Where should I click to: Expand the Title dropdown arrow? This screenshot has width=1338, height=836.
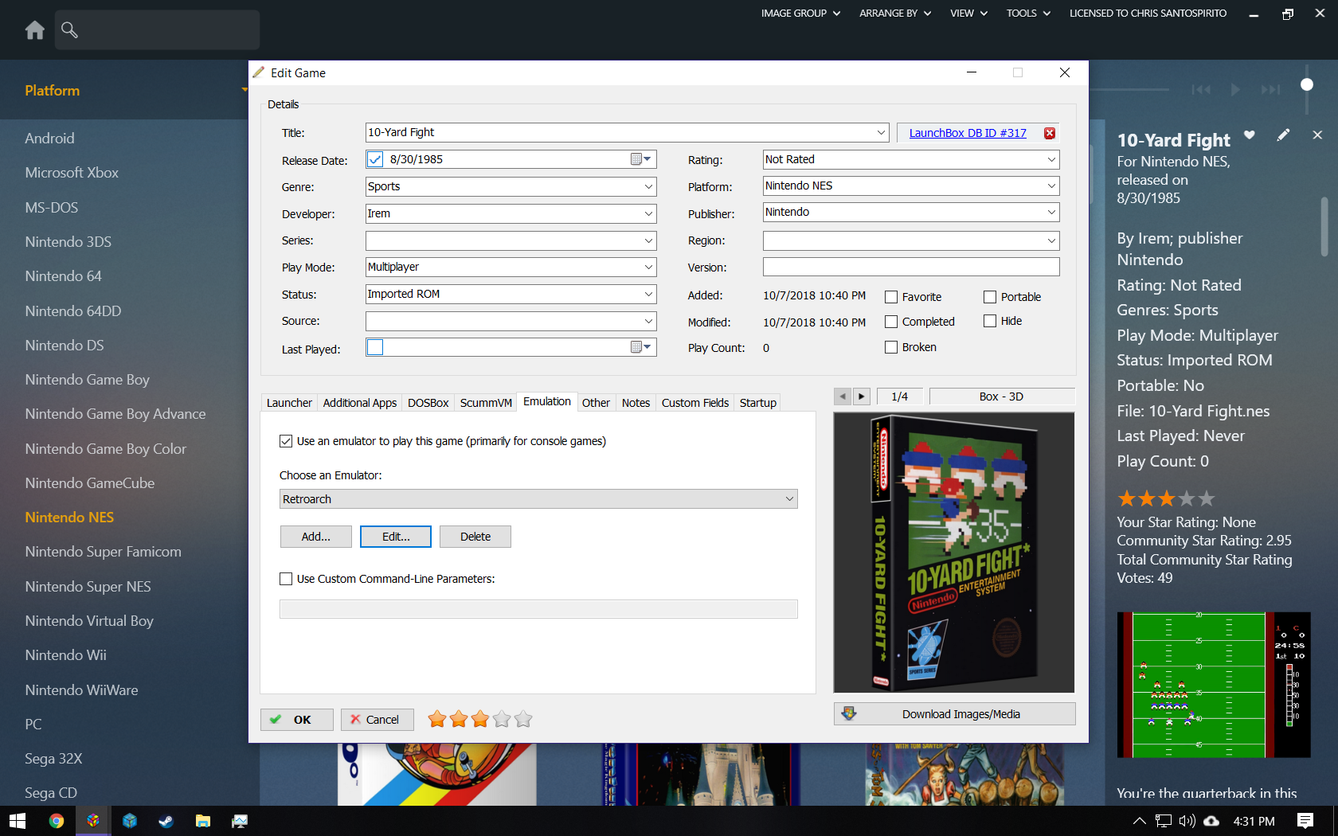881,132
